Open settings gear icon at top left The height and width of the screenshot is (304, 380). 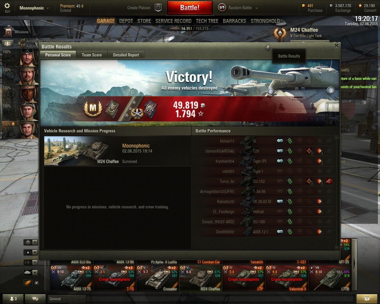(7, 6)
